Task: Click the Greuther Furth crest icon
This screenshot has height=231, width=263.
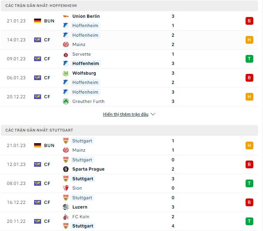Action: [65, 101]
